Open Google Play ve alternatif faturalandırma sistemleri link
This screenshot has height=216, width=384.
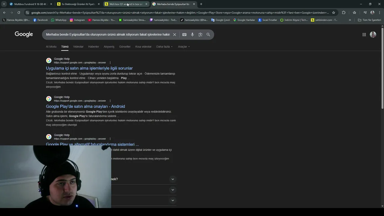92,144
